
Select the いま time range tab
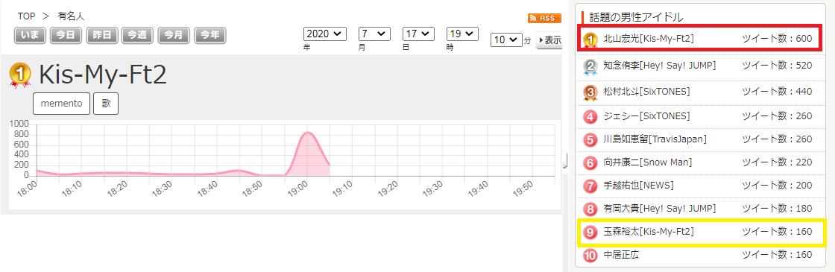tap(31, 35)
